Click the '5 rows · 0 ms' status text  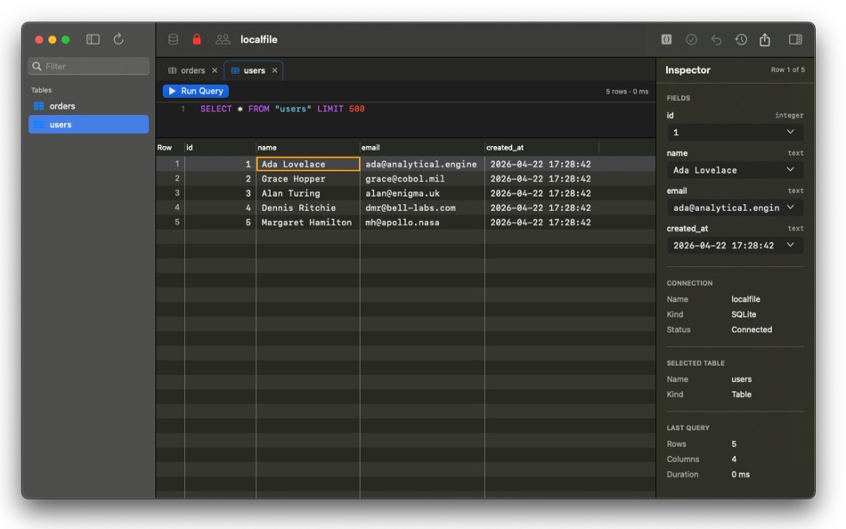(x=627, y=92)
